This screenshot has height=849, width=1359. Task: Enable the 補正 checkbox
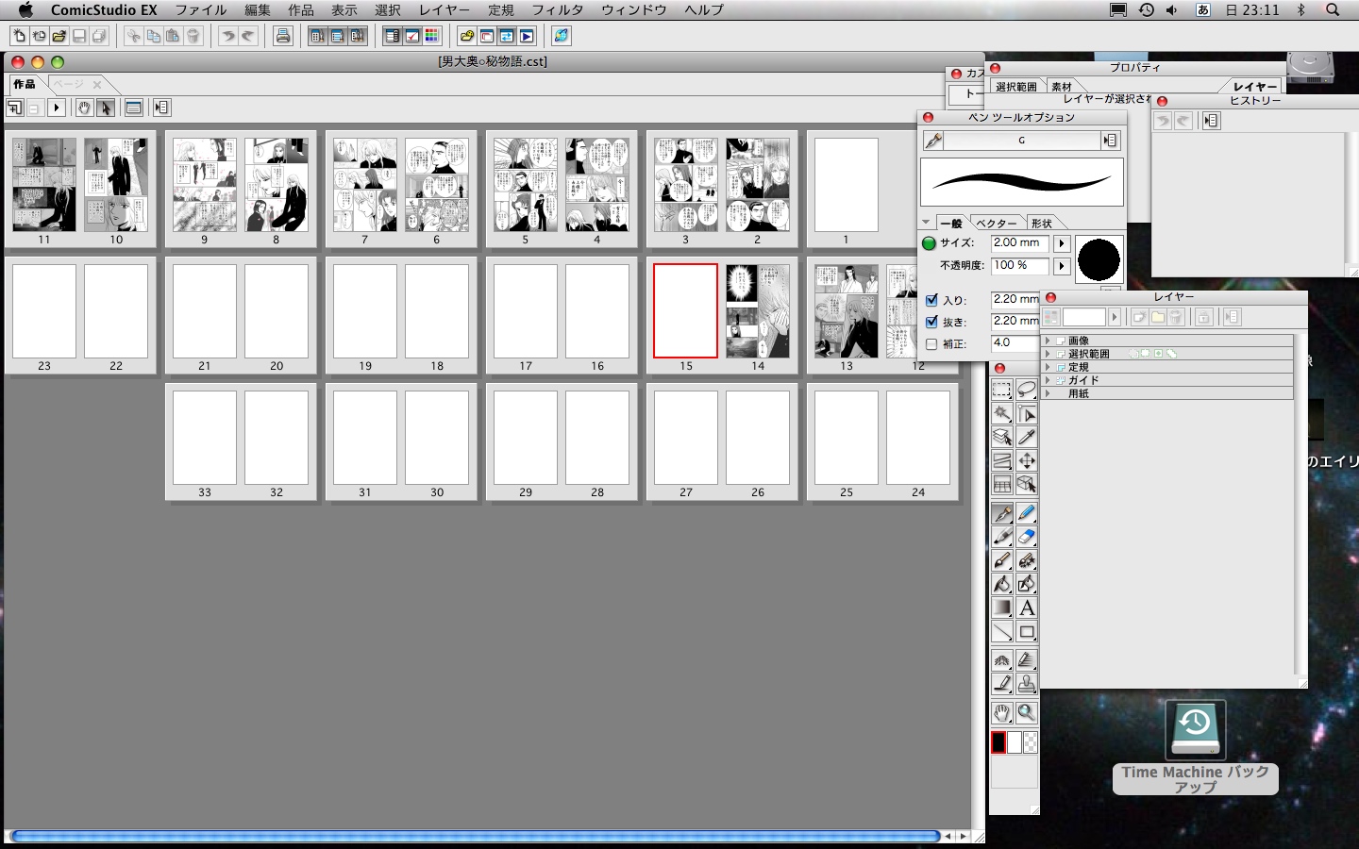pyautogui.click(x=931, y=344)
